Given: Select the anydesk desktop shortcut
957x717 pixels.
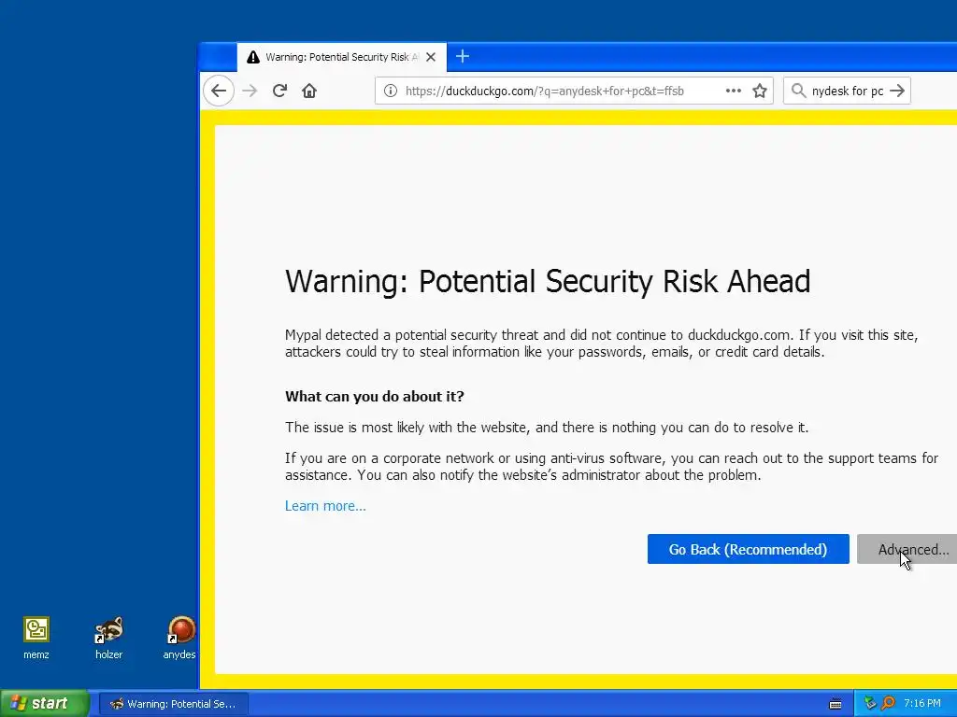Looking at the screenshot, I should 179,639.
